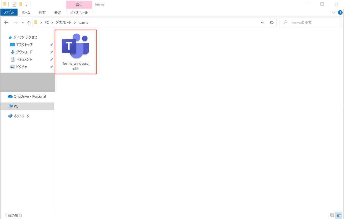Click the 再生 contextual tab header

tap(79, 5)
